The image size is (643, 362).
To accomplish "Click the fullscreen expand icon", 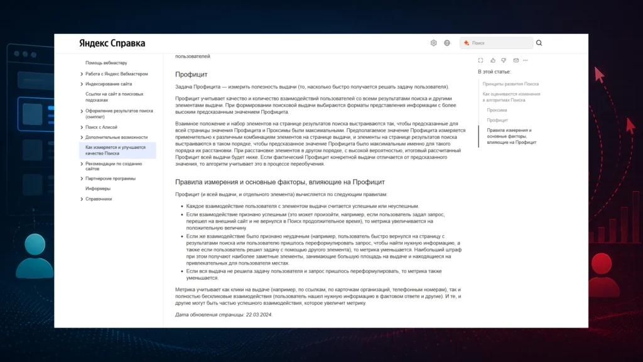I will click(x=480, y=60).
